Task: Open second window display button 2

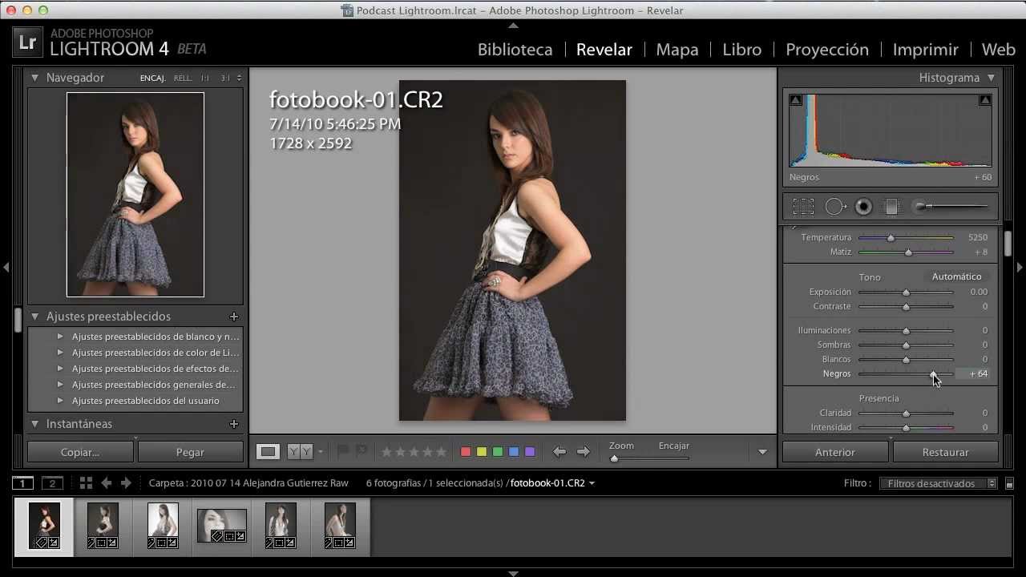Action: (52, 483)
